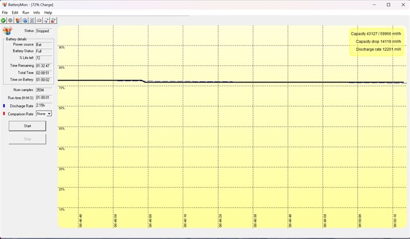Open the Comparison Rate None combo box

(x=44, y=114)
